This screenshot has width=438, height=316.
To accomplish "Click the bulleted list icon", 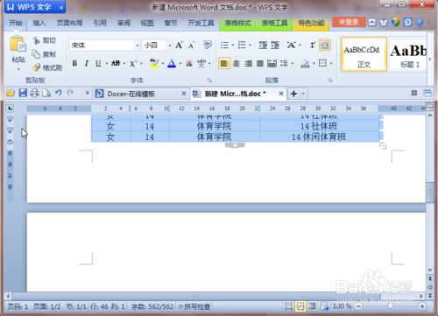I will [x=224, y=45].
